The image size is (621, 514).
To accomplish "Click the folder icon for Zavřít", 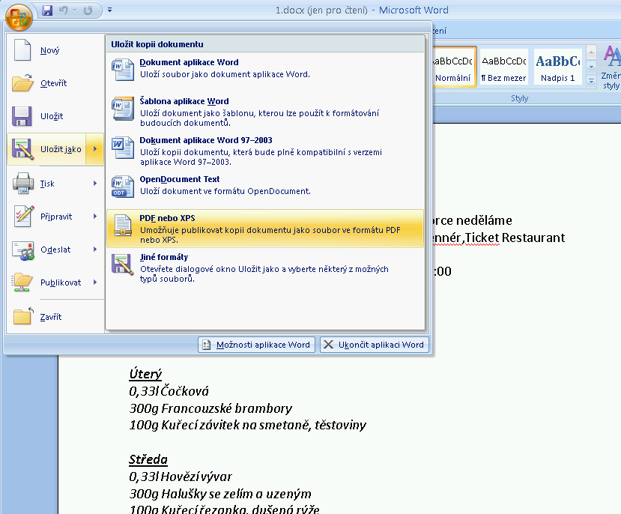I will tap(23, 316).
